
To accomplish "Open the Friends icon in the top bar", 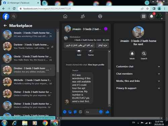I will point(83,16).
